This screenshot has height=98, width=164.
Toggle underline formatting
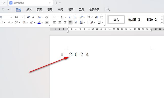click(x=2, y=22)
